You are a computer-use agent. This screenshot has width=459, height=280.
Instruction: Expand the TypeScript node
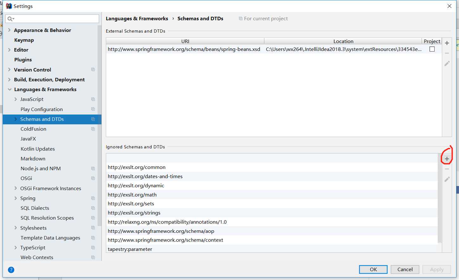pyautogui.click(x=16, y=247)
